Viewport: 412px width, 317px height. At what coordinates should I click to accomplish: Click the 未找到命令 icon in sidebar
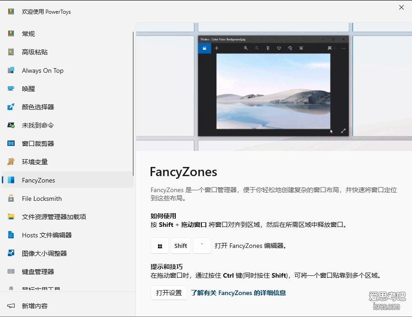pos(11,125)
